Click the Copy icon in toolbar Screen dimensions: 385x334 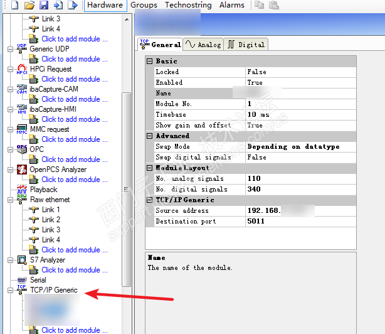[259, 5]
